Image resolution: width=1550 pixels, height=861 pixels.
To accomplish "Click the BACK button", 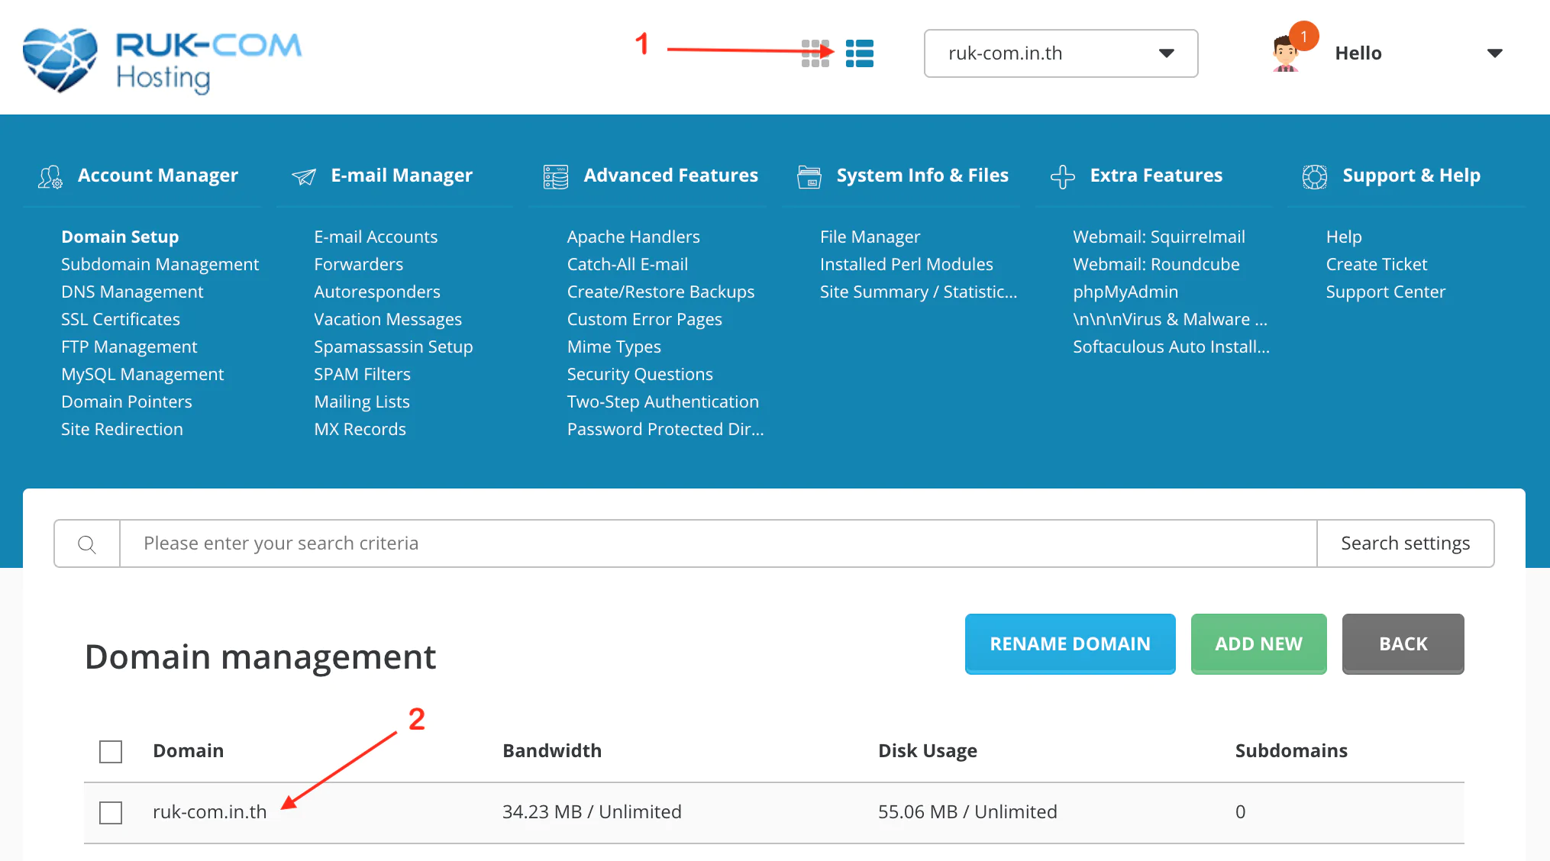I will pyautogui.click(x=1403, y=643).
